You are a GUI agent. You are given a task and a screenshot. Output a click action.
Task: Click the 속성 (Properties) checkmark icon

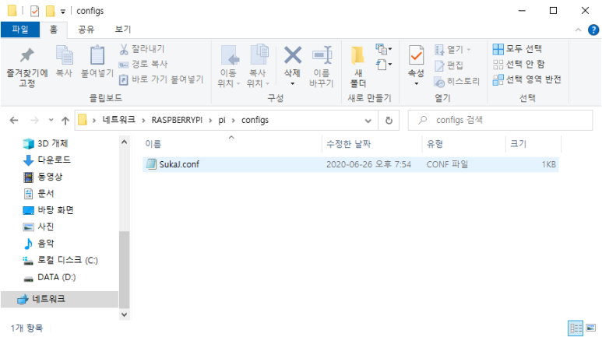tap(416, 56)
